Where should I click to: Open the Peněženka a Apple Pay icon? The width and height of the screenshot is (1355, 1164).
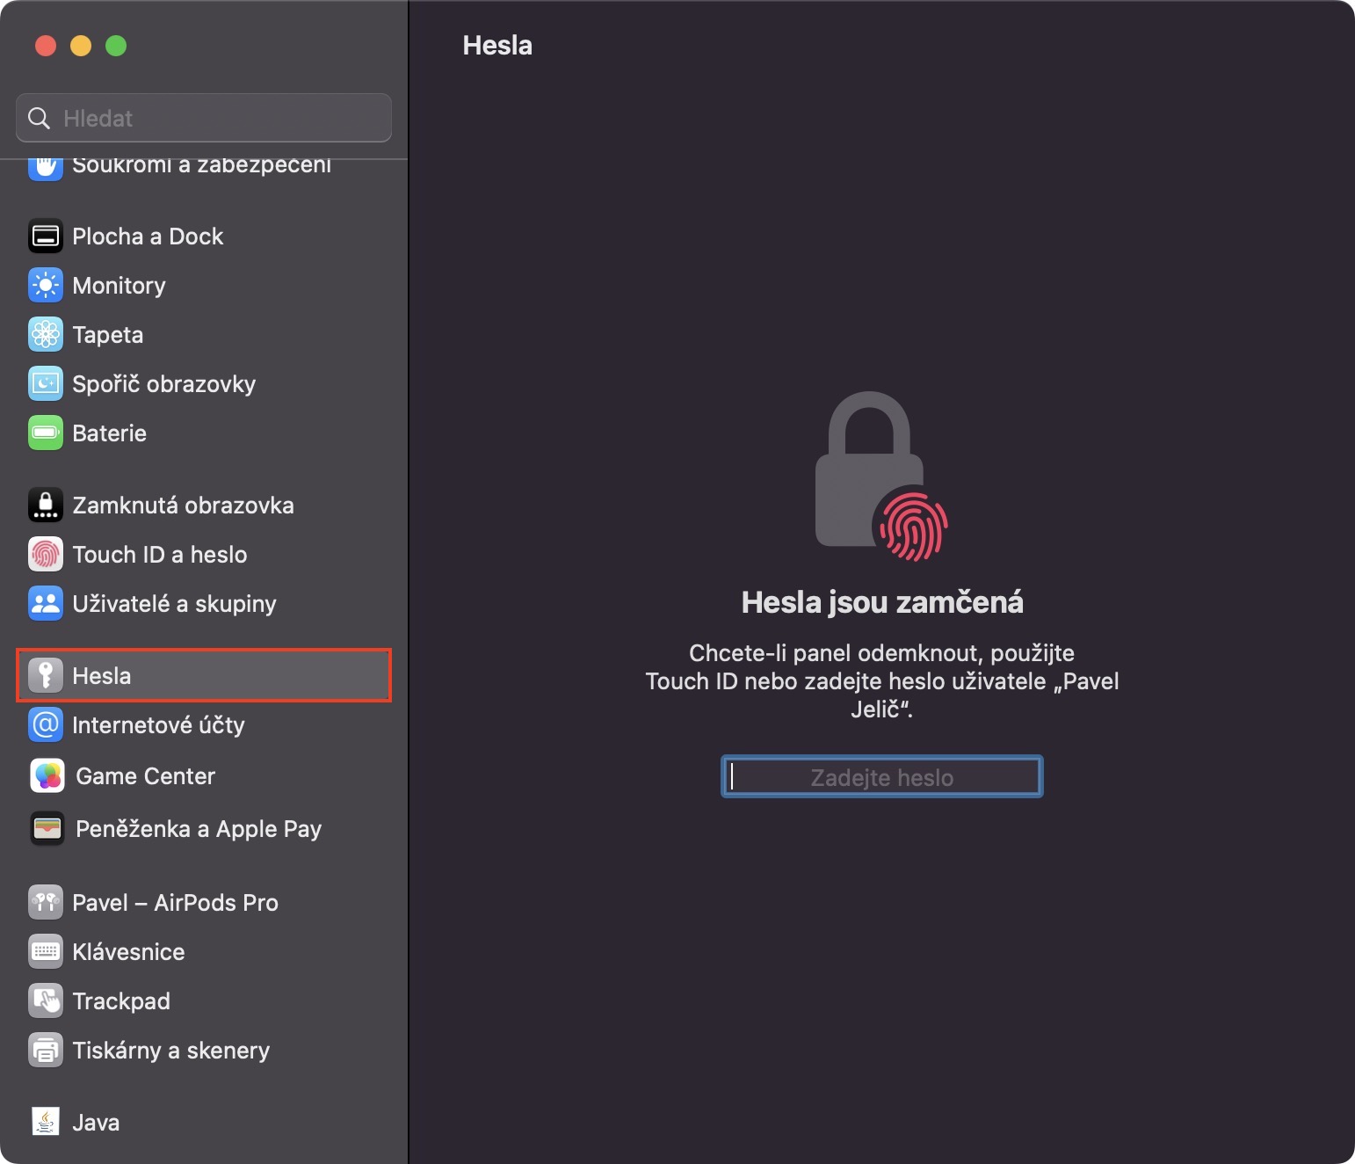pos(47,829)
